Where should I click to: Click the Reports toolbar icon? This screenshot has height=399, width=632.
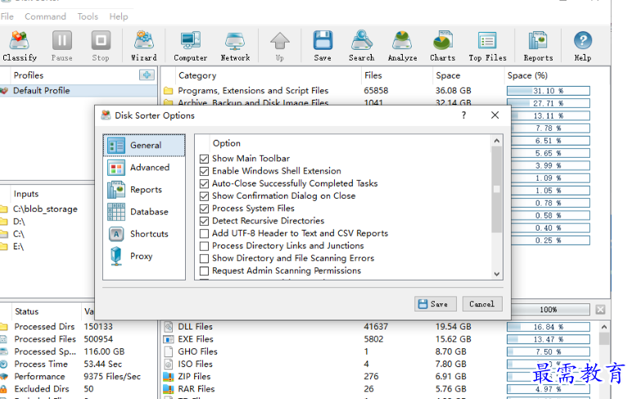tap(538, 46)
